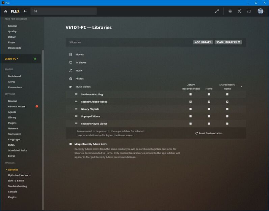Enable Continue Watching on Shared Users' Home

227,94
